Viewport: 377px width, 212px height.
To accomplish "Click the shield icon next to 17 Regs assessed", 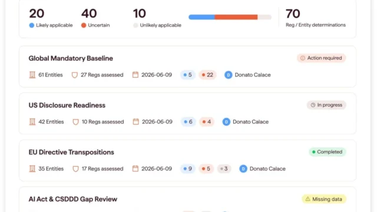I will click(x=75, y=169).
